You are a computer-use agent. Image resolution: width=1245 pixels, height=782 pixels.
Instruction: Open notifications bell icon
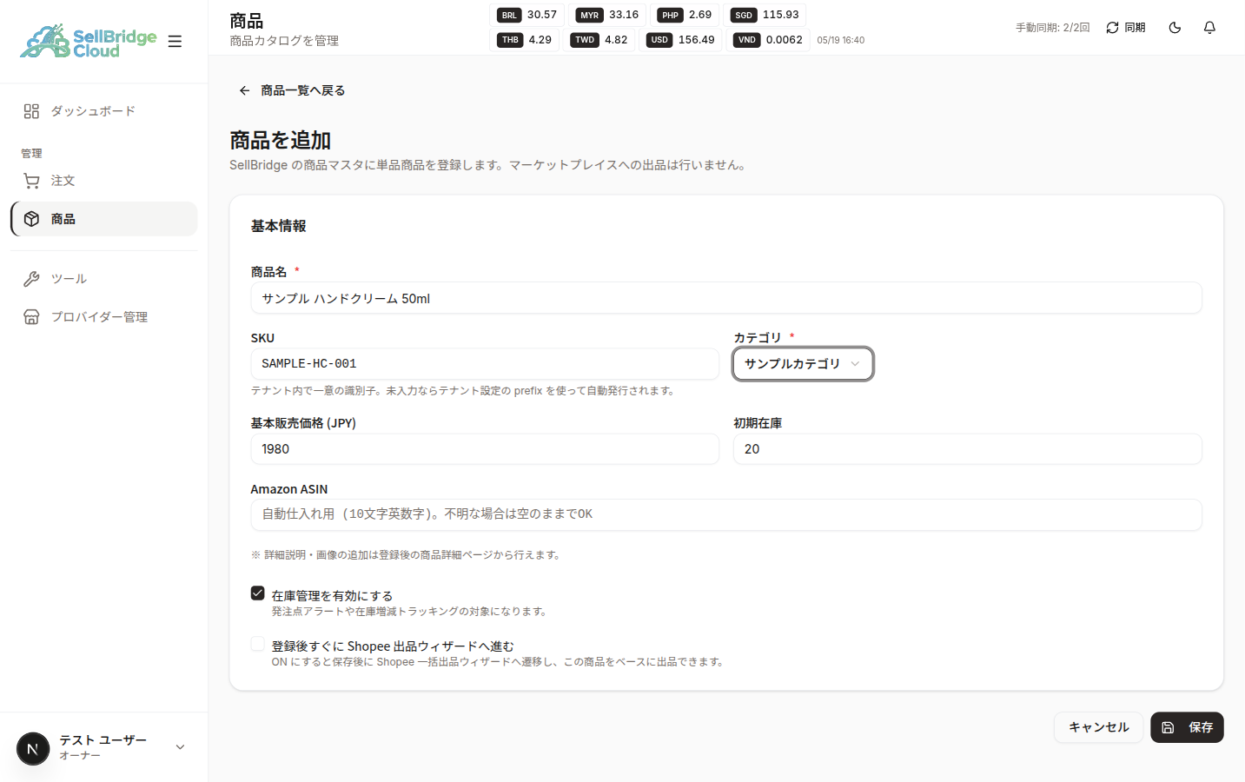1209,28
